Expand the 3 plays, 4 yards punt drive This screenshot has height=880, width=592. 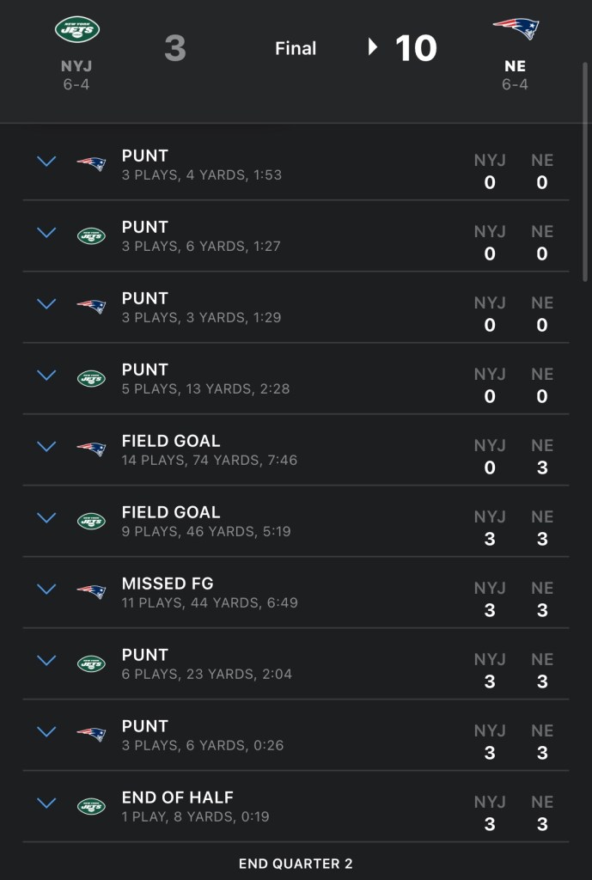(46, 162)
